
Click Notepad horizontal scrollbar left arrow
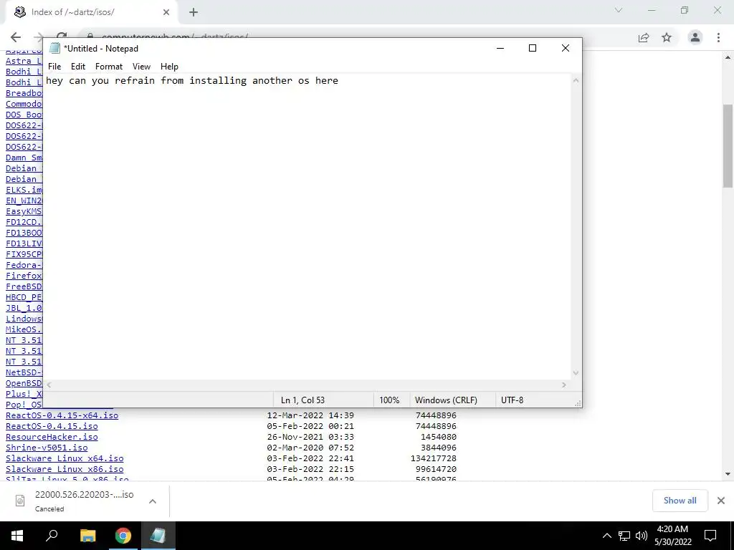click(x=49, y=385)
